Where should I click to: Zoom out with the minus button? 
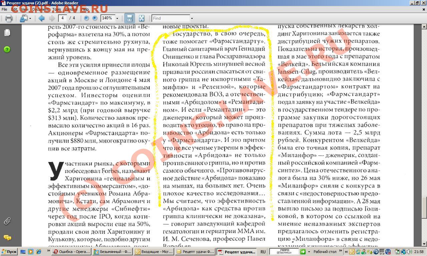click(x=86, y=18)
